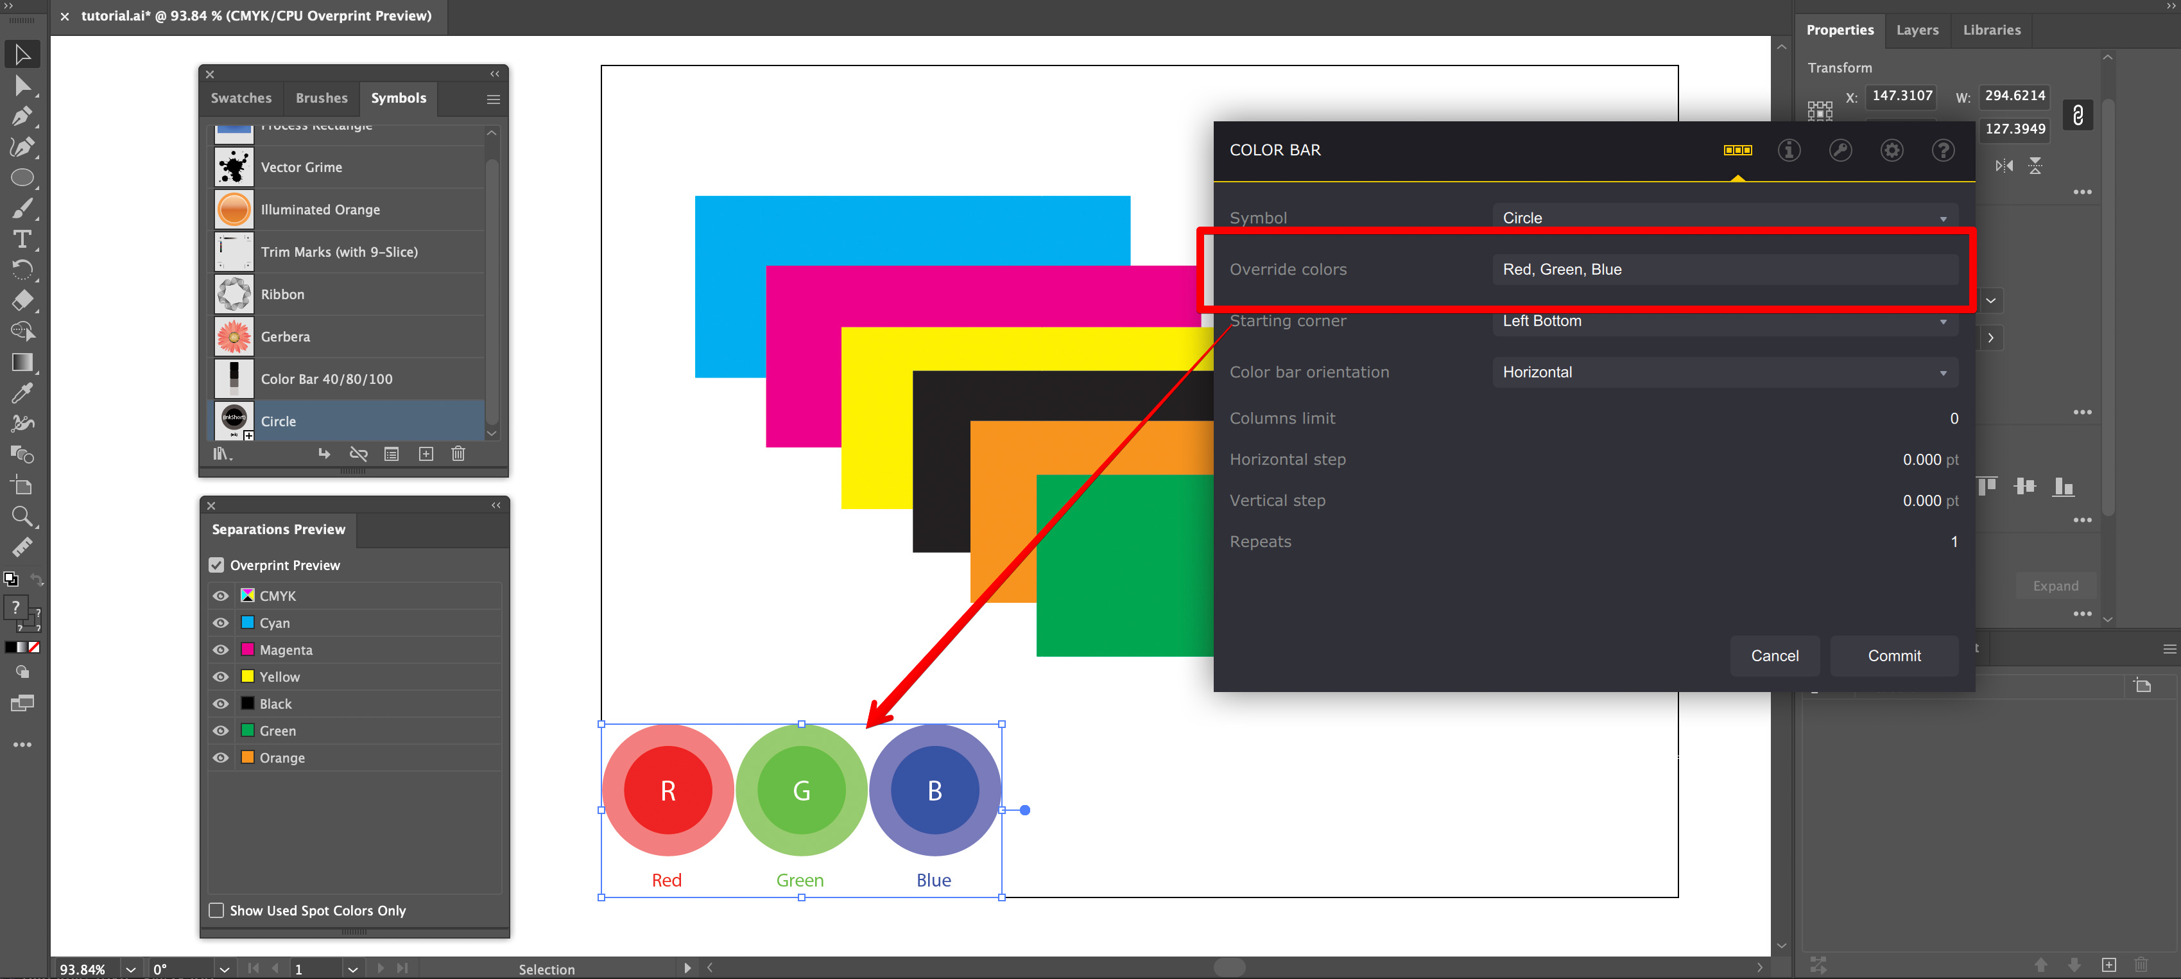2181x979 pixels.
Task: Open the Starting corner dropdown
Action: tap(1724, 321)
